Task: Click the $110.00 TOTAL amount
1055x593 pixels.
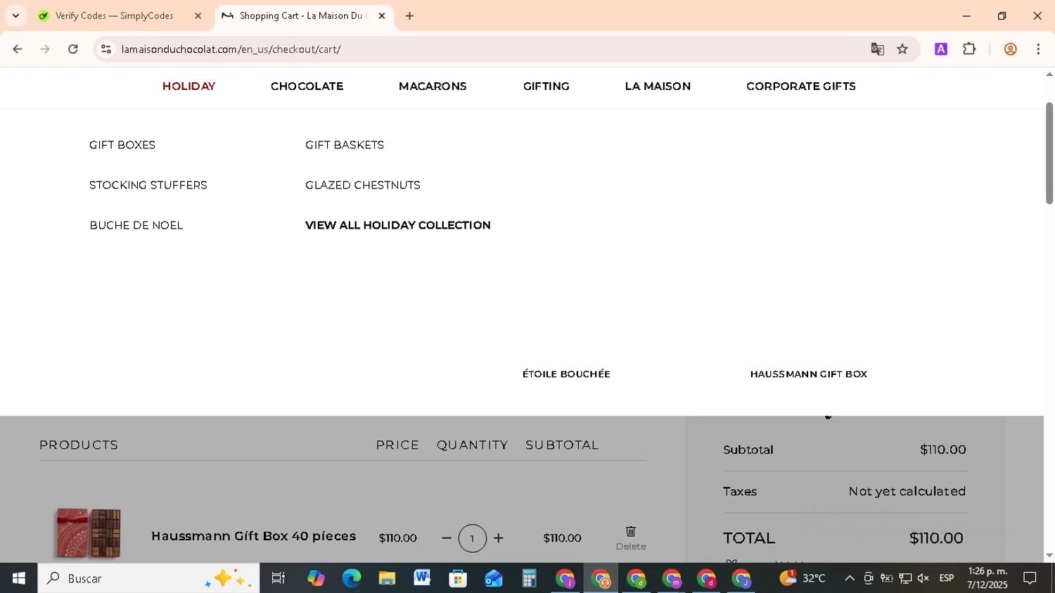Action: (936, 538)
